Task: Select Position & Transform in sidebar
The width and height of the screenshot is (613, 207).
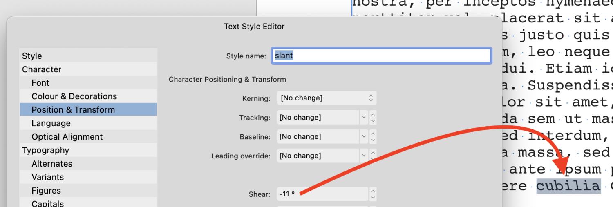Action: [73, 110]
